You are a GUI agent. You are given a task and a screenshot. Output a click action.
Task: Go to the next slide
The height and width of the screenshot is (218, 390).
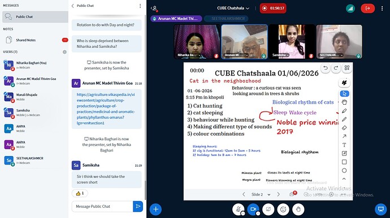278,194
